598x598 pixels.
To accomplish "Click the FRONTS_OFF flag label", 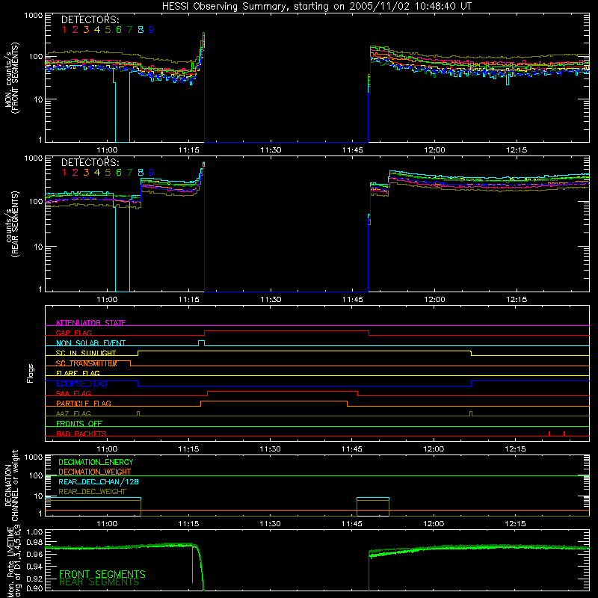I will [79, 423].
